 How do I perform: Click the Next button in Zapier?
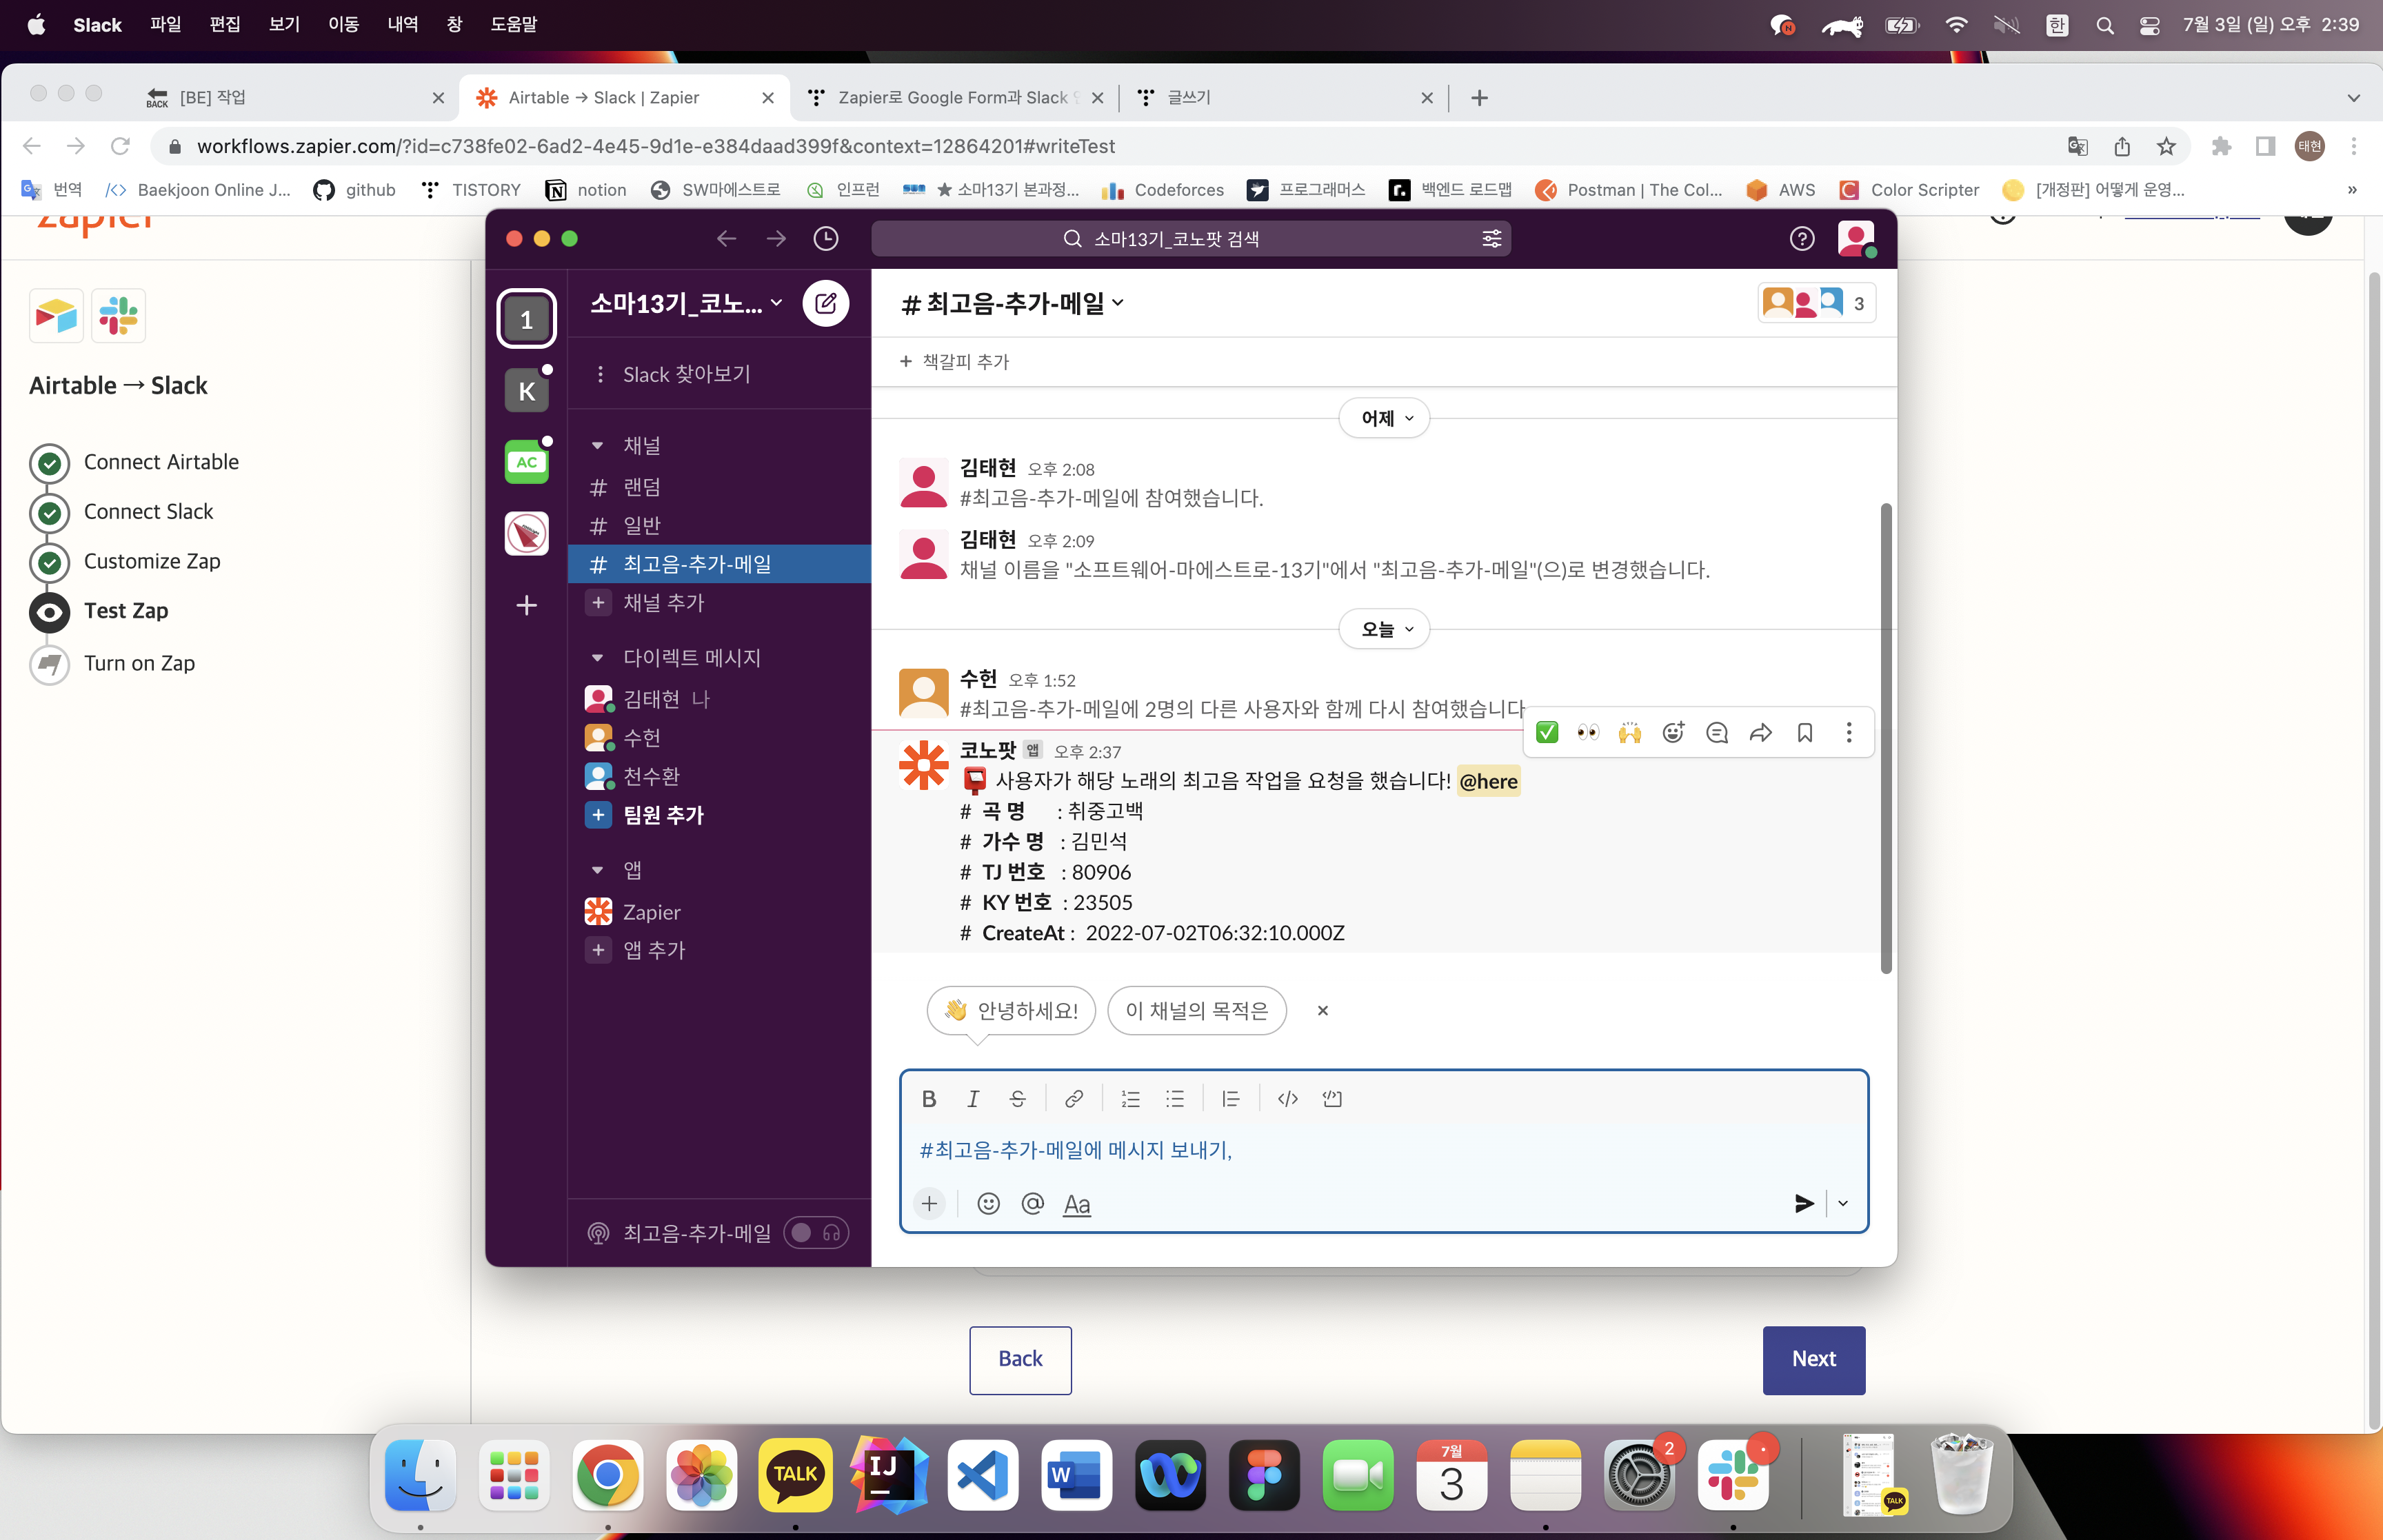[1812, 1359]
